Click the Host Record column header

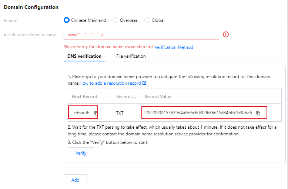point(84,97)
